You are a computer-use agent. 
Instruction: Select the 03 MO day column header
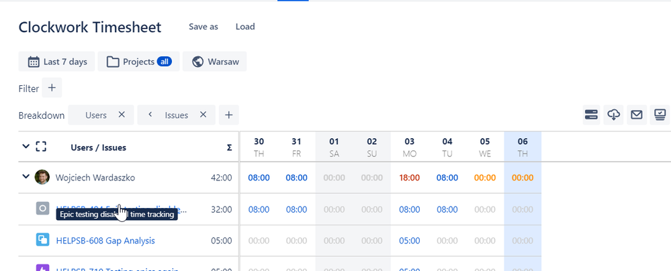pyautogui.click(x=410, y=147)
